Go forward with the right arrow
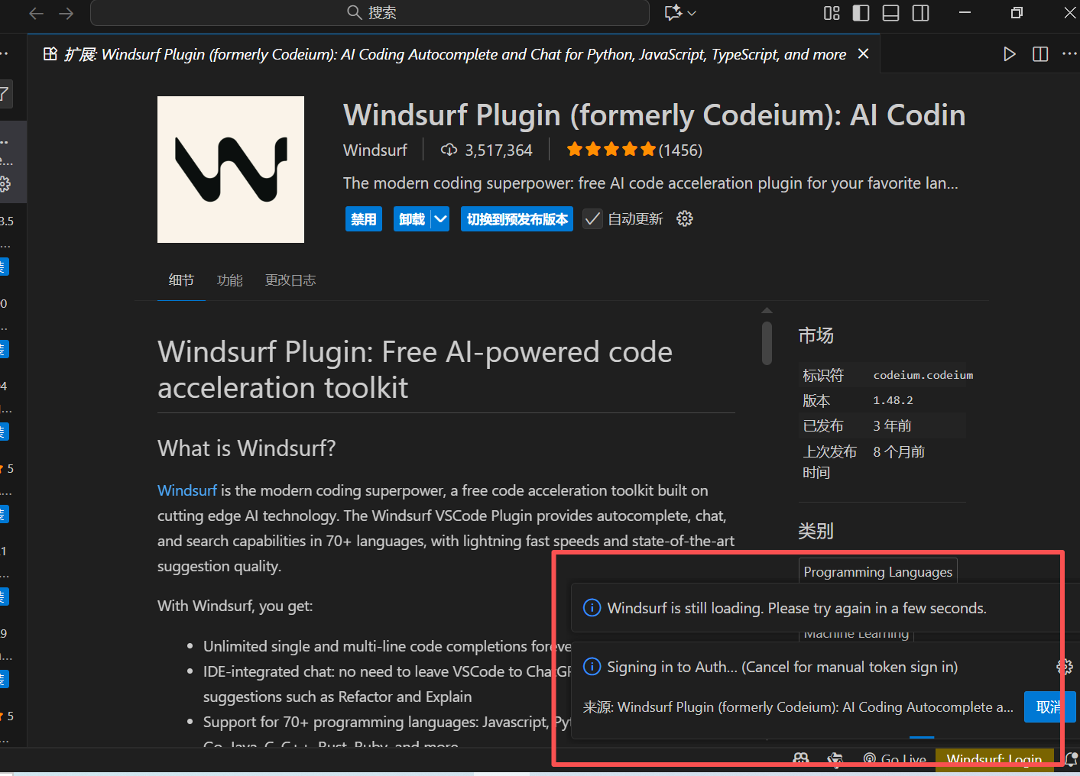Screen dimensions: 1080x776 [x=66, y=13]
